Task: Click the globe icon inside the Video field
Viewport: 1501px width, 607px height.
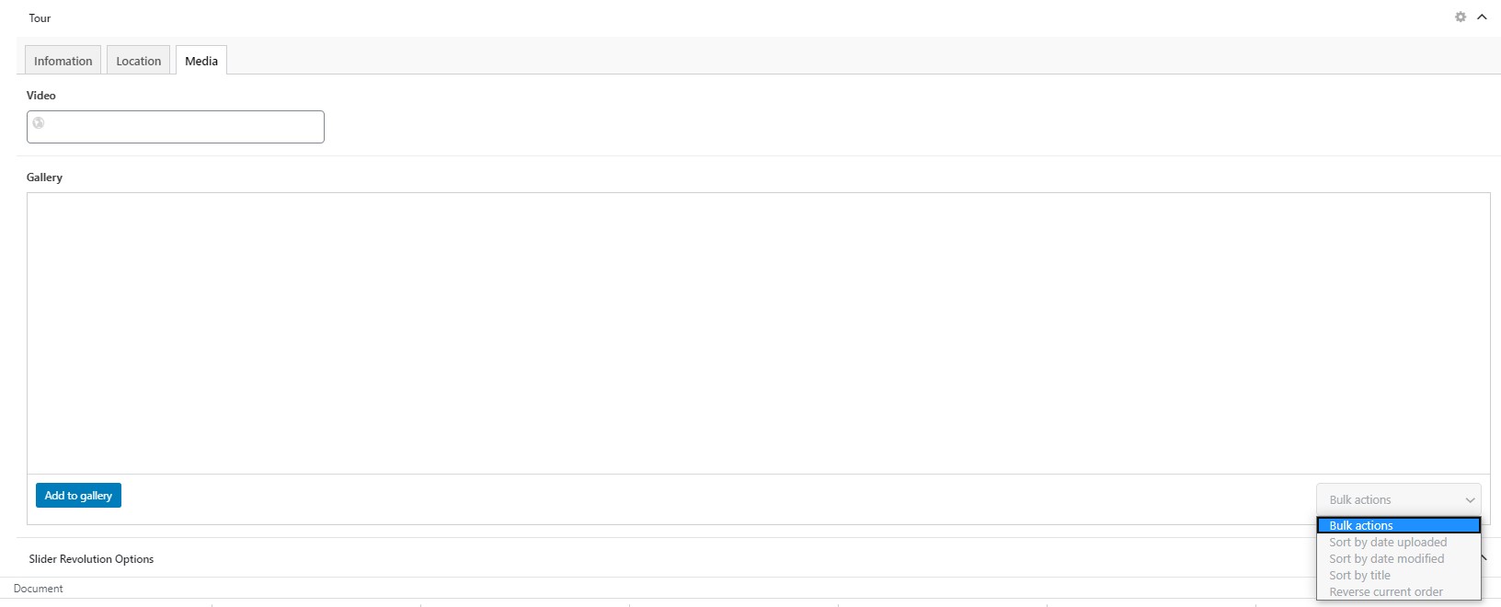Action: coord(39,123)
